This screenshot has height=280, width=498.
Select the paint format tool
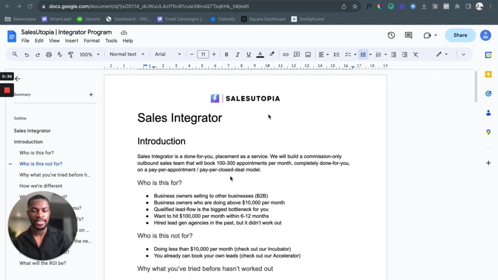[71, 54]
